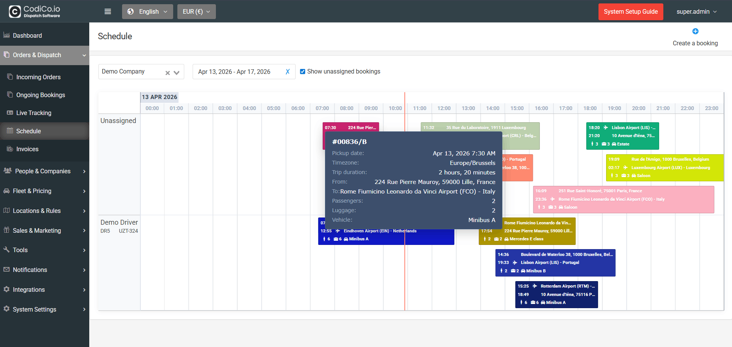This screenshot has height=347, width=732.
Task: Open Live Tracking in sidebar
Action: [34, 113]
